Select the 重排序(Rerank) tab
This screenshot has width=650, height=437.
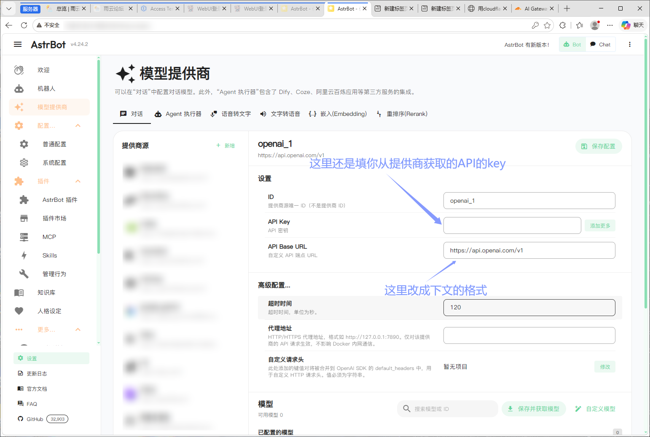pyautogui.click(x=402, y=114)
